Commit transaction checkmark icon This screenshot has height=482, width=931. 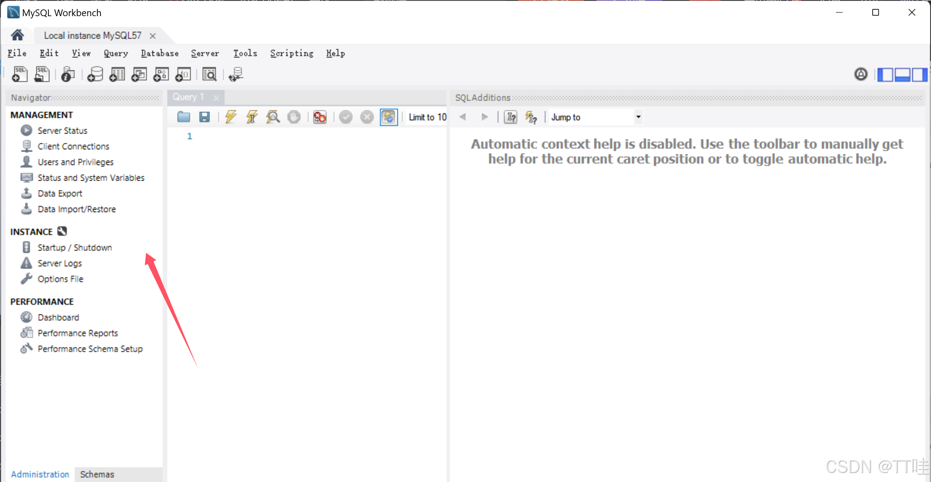pos(345,117)
